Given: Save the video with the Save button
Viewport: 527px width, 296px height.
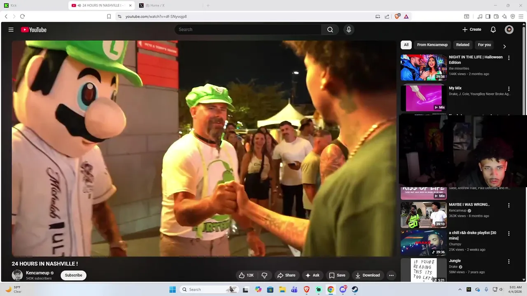Looking at the screenshot, I should (x=337, y=275).
